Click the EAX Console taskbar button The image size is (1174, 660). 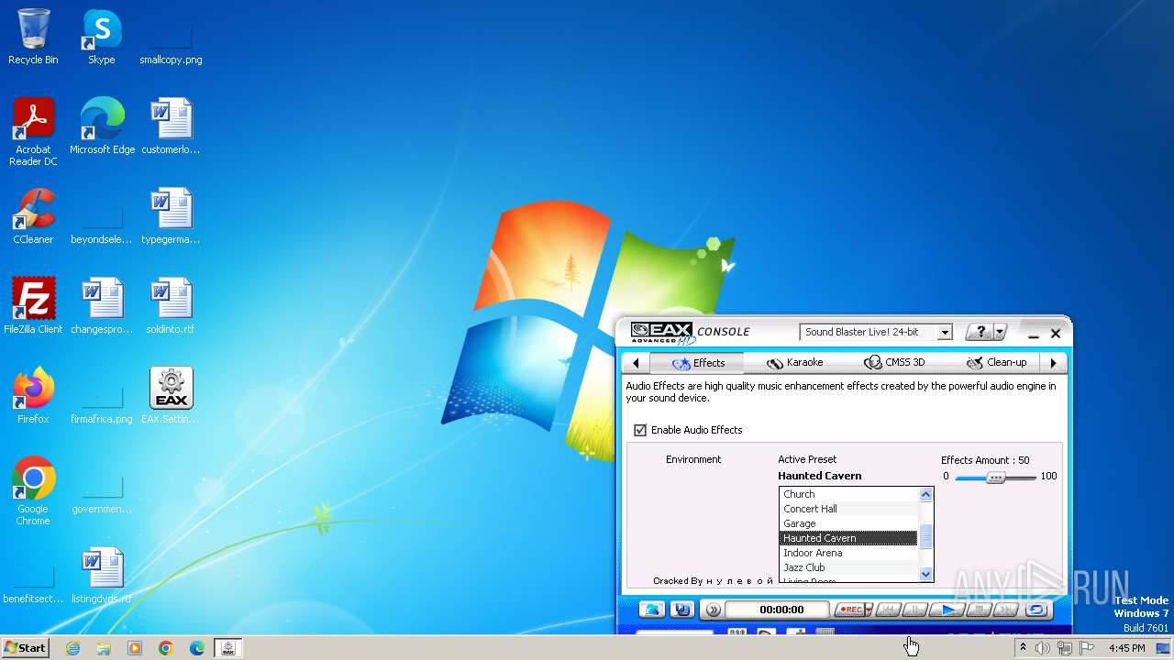228,648
